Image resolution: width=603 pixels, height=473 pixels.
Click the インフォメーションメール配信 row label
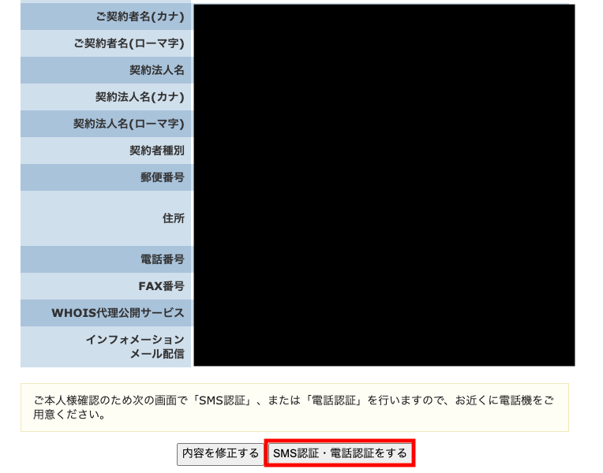coord(134,347)
